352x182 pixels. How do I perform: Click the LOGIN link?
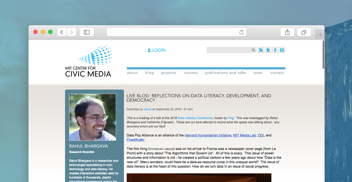[157, 50]
